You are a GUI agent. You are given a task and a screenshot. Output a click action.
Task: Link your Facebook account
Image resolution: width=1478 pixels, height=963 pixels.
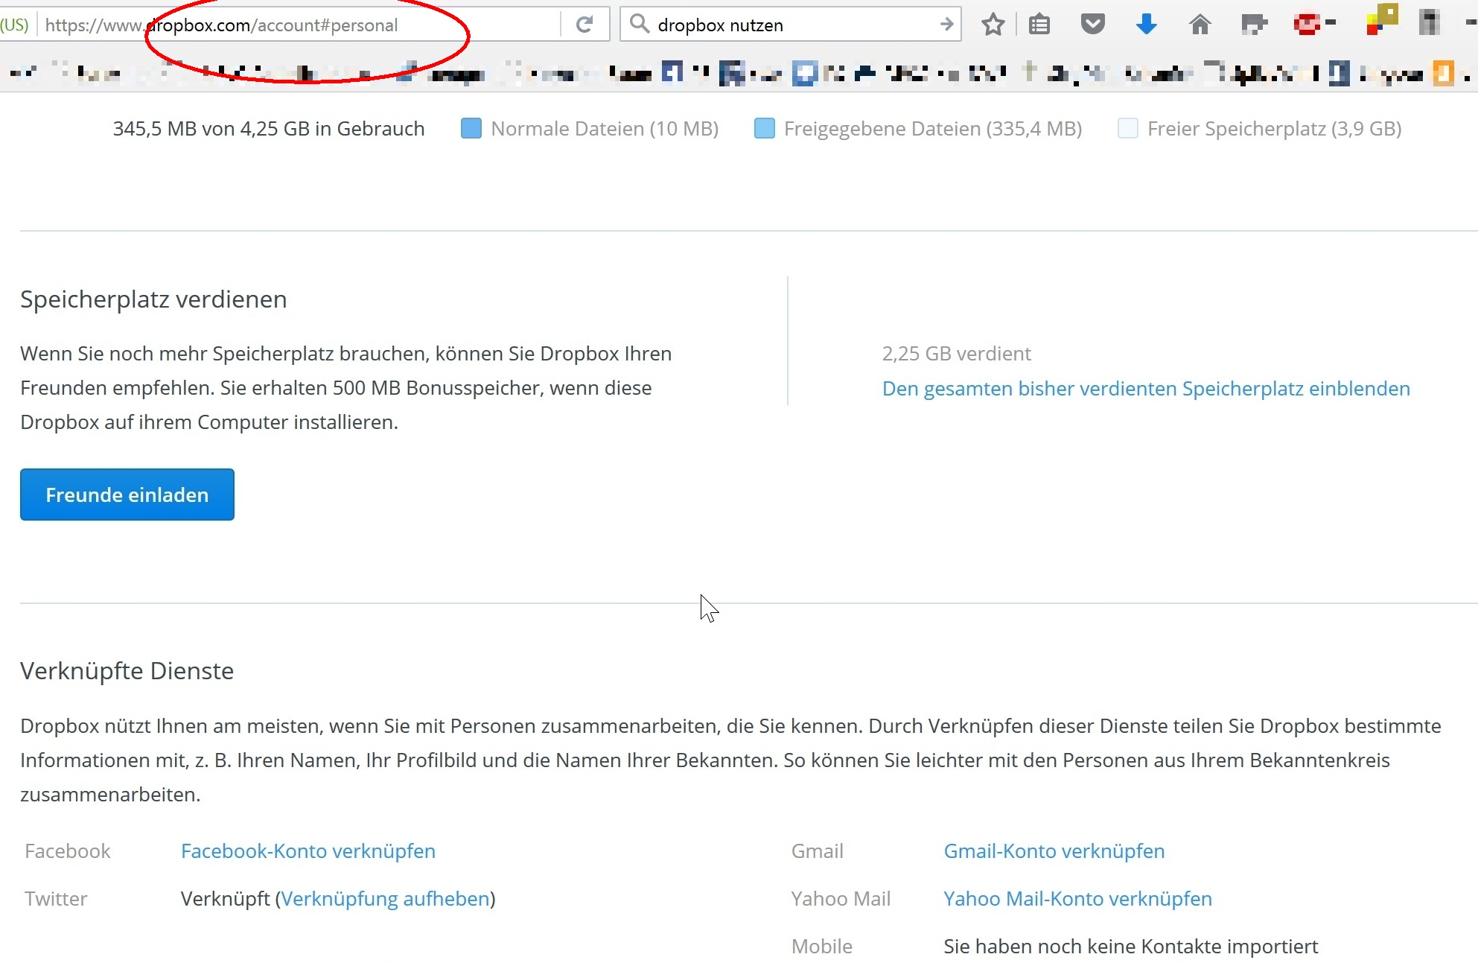[x=308, y=851]
